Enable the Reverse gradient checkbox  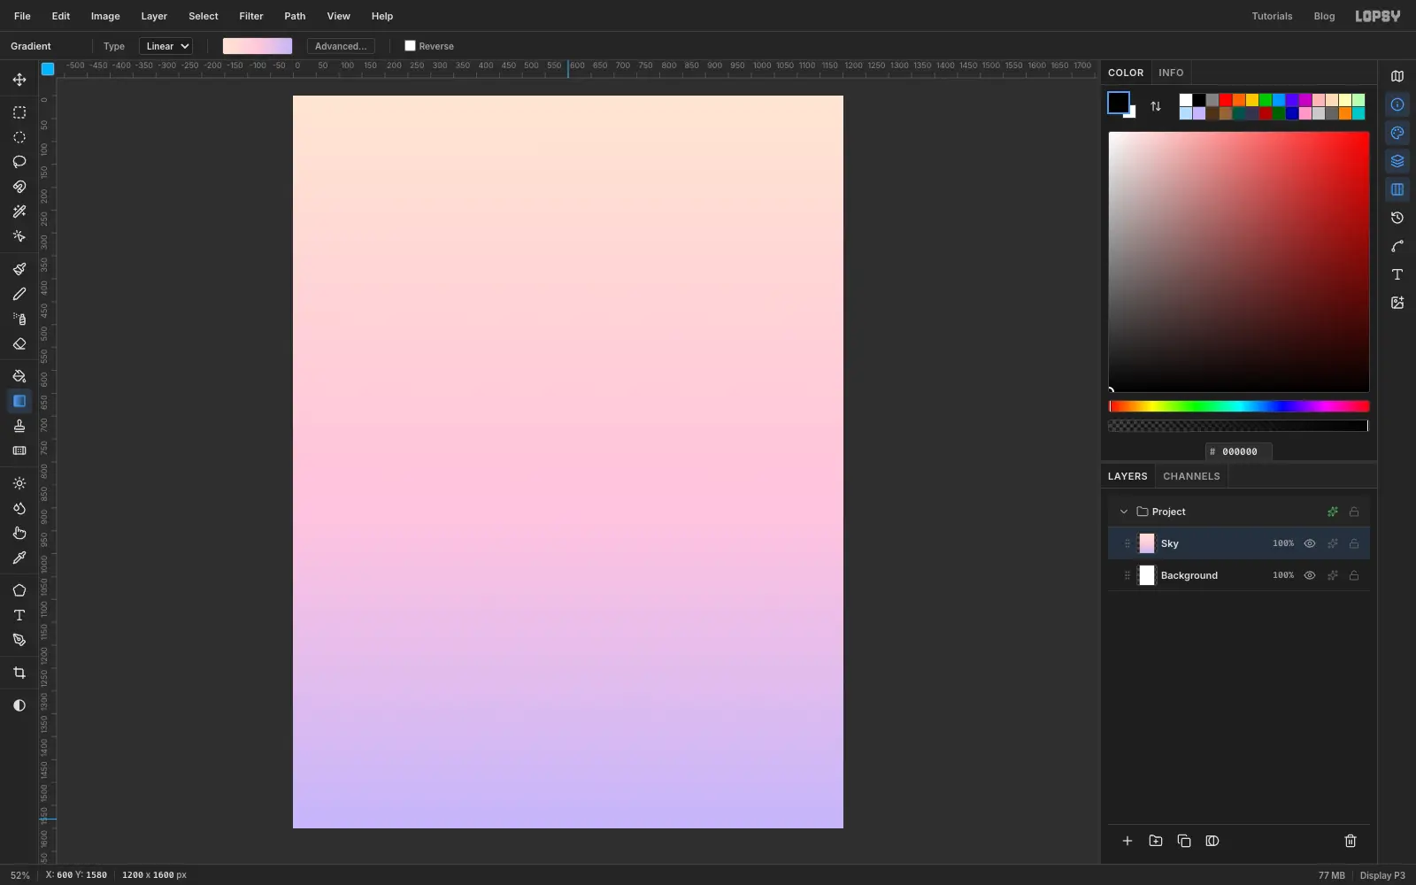click(410, 46)
